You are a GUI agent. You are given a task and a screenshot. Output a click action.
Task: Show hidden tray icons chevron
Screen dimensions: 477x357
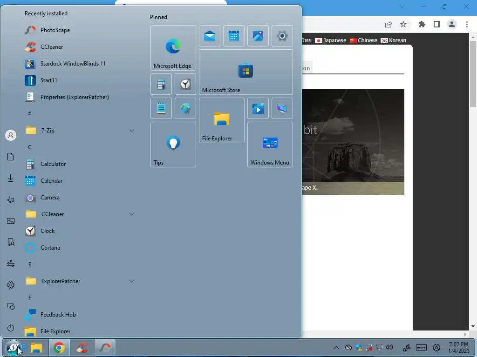(x=336, y=348)
